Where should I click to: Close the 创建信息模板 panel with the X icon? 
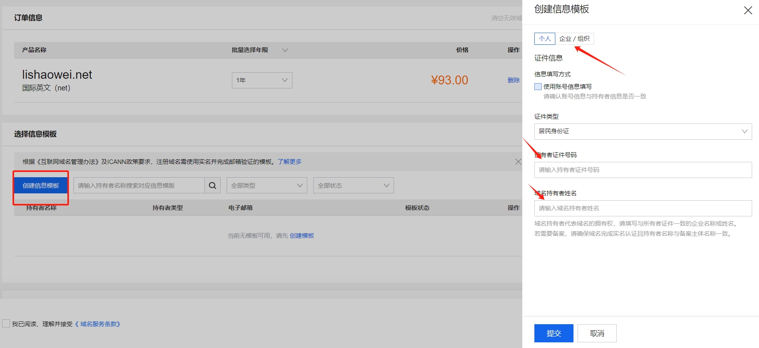[748, 10]
